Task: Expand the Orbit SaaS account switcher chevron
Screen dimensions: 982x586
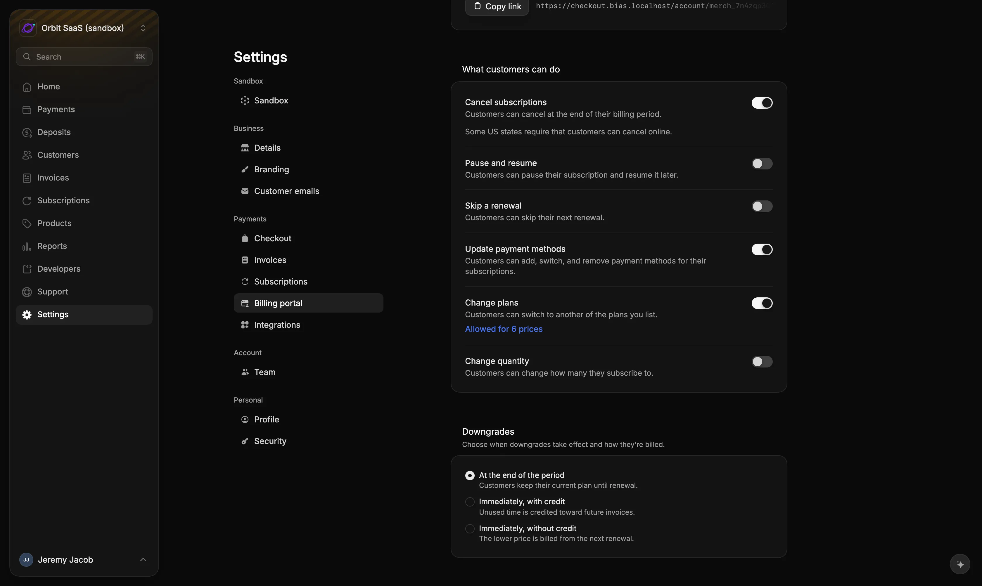Action: [143, 28]
